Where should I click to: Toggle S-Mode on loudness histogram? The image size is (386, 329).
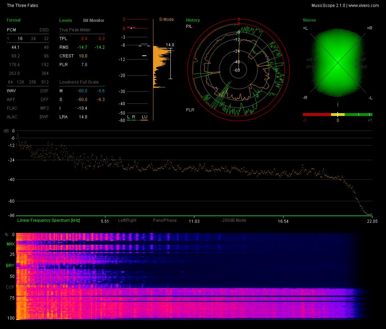pyautogui.click(x=167, y=19)
